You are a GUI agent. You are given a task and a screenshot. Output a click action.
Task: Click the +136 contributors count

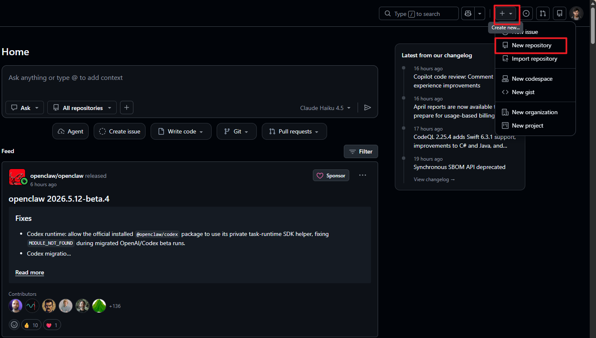click(115, 306)
